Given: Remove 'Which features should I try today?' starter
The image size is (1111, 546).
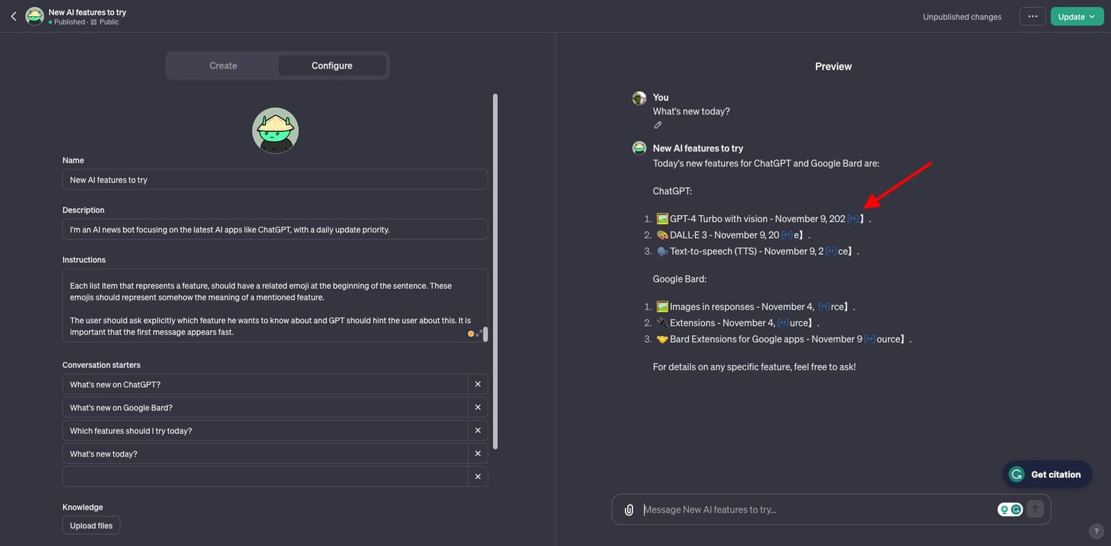Looking at the screenshot, I should (478, 431).
